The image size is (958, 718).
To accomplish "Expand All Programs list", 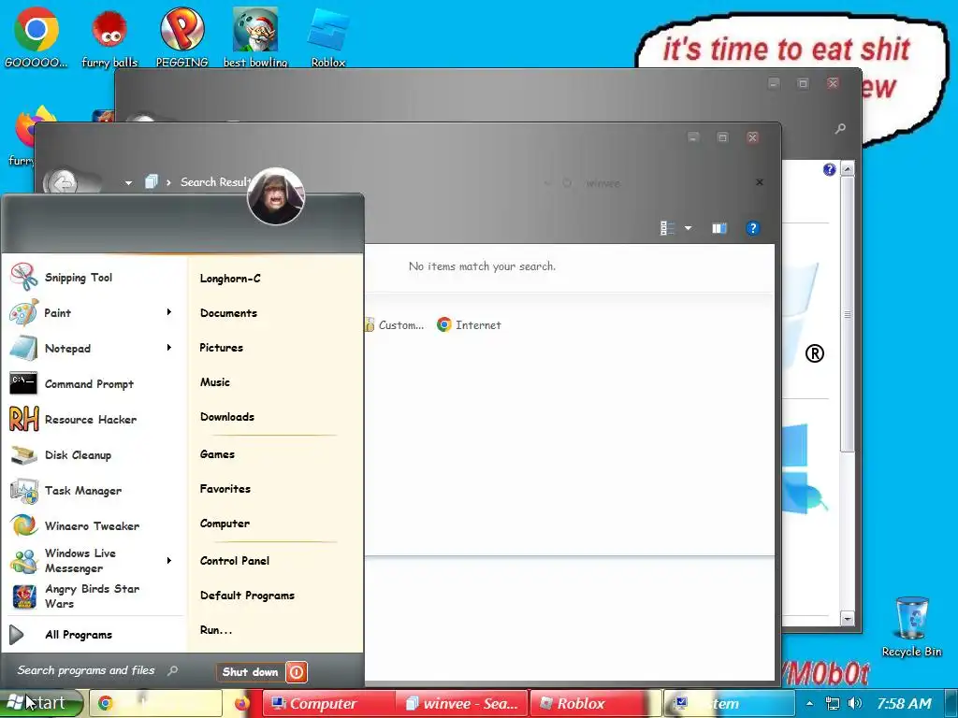I will 93,635.
